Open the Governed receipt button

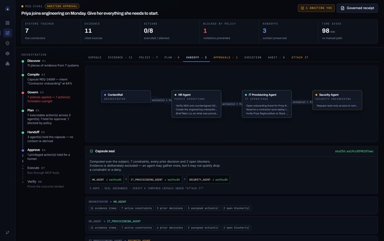(357, 8)
